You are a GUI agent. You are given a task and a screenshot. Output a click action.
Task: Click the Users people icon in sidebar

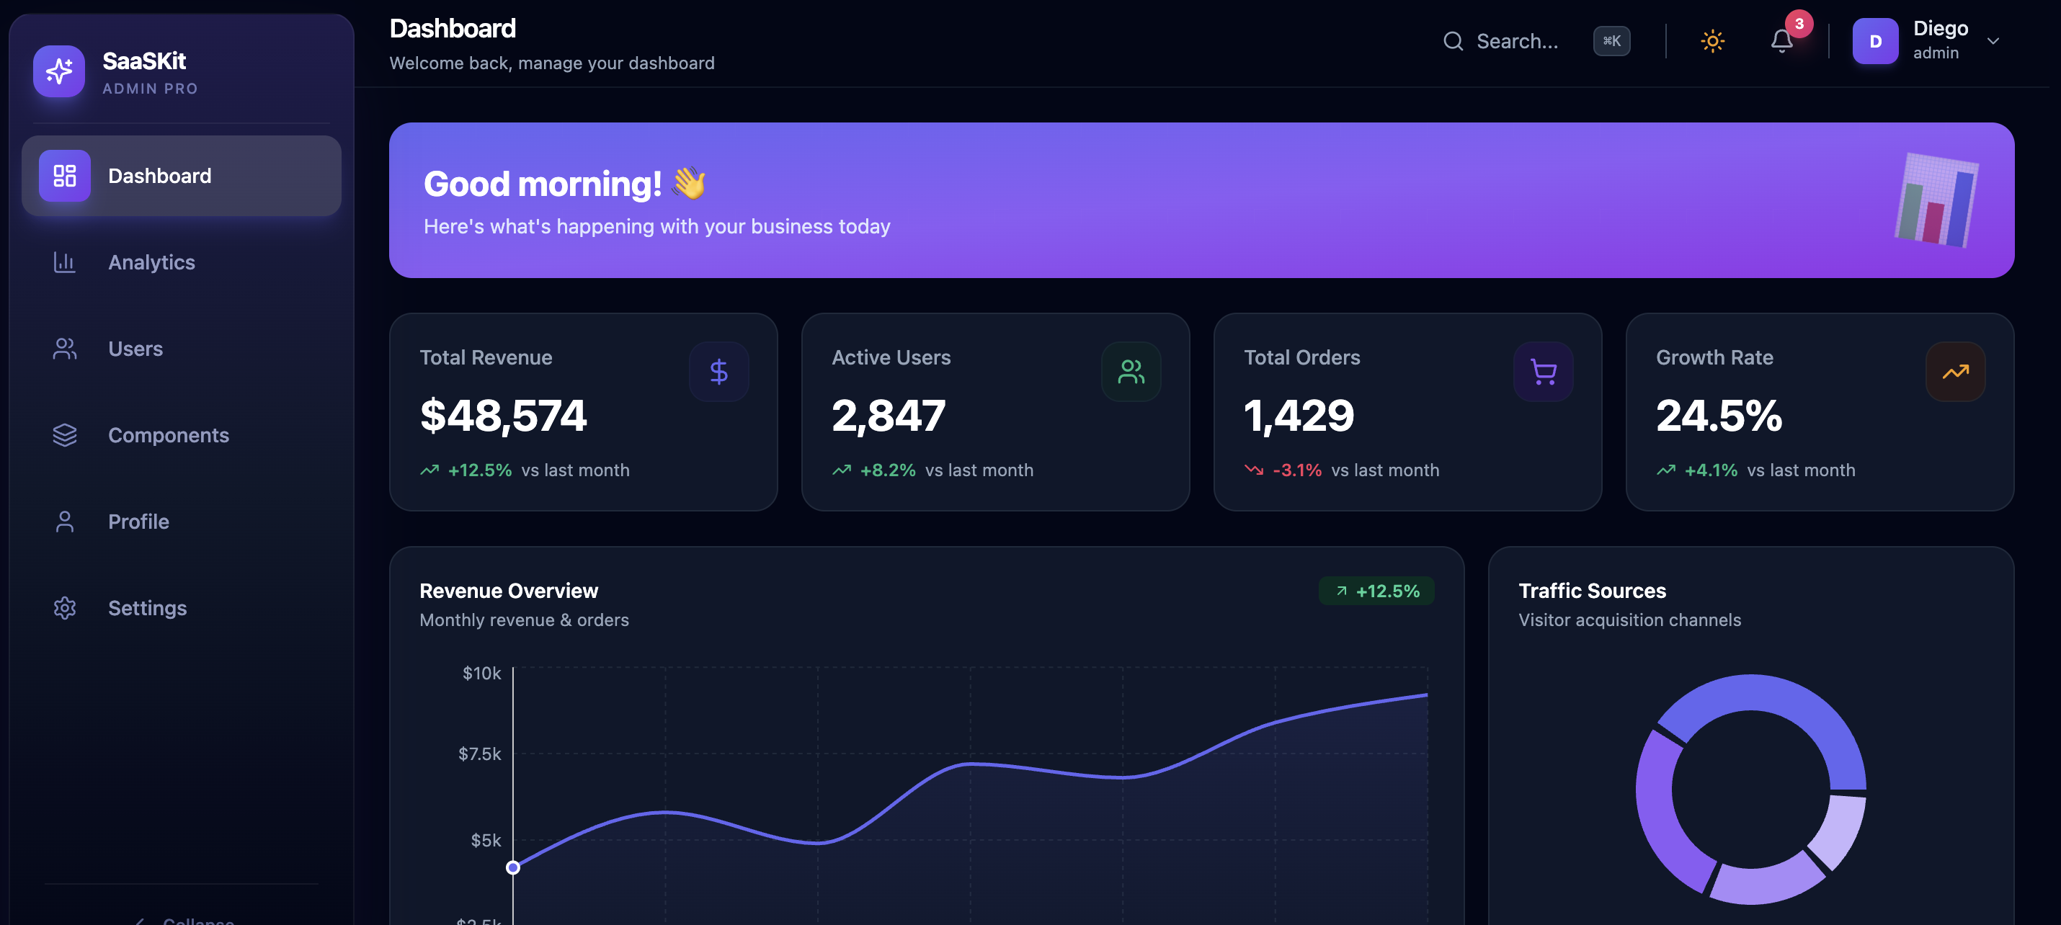(x=65, y=349)
